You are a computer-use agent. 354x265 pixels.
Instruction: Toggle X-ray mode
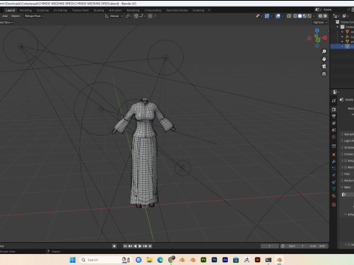coord(289,16)
